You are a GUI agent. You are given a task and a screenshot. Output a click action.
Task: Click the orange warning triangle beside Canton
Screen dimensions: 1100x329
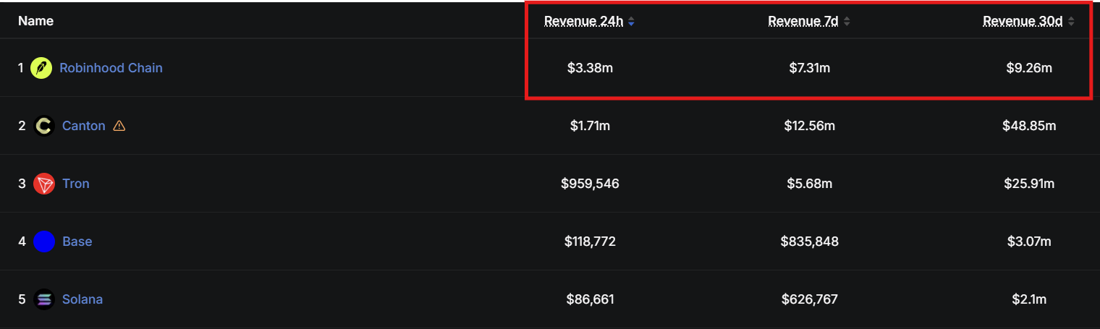[119, 126]
